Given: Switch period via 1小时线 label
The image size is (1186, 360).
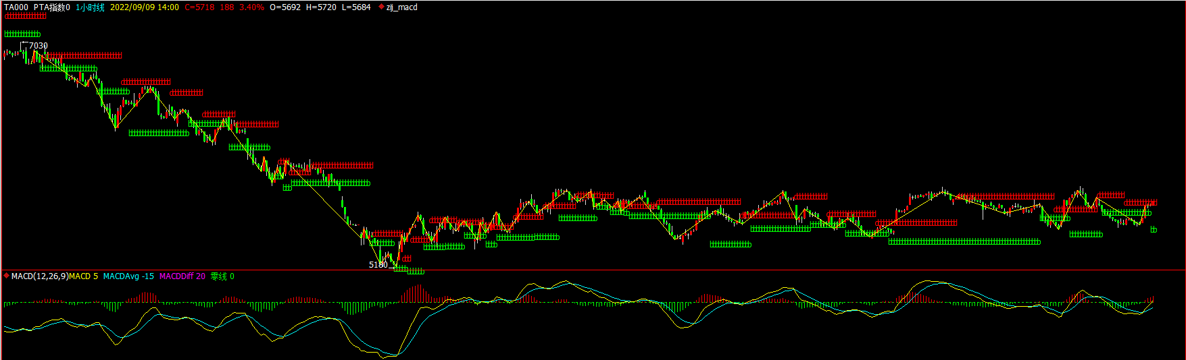Looking at the screenshot, I should [90, 7].
